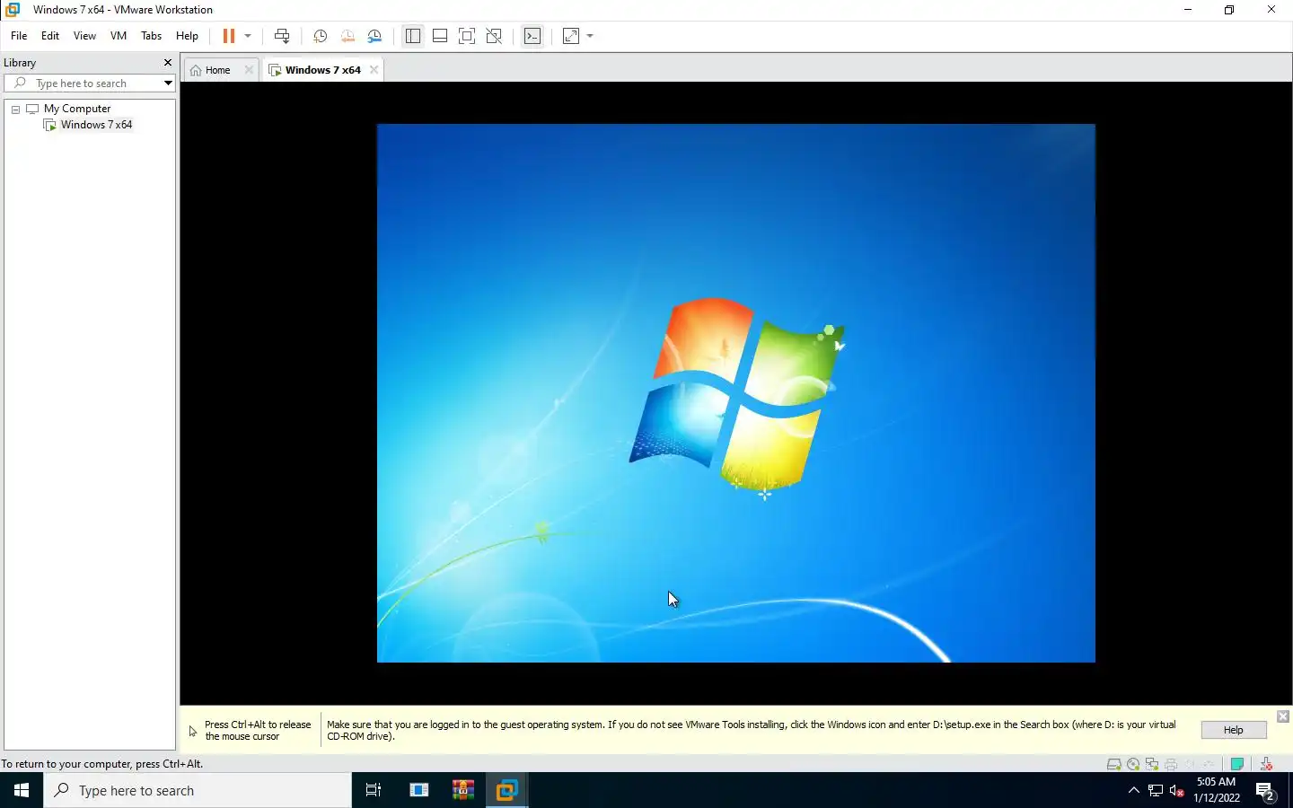
Task: Open the Help menu
Action: (x=187, y=36)
